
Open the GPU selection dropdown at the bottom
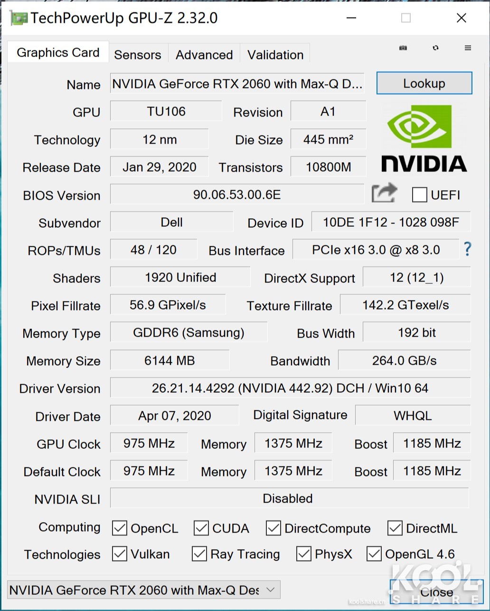point(270,589)
